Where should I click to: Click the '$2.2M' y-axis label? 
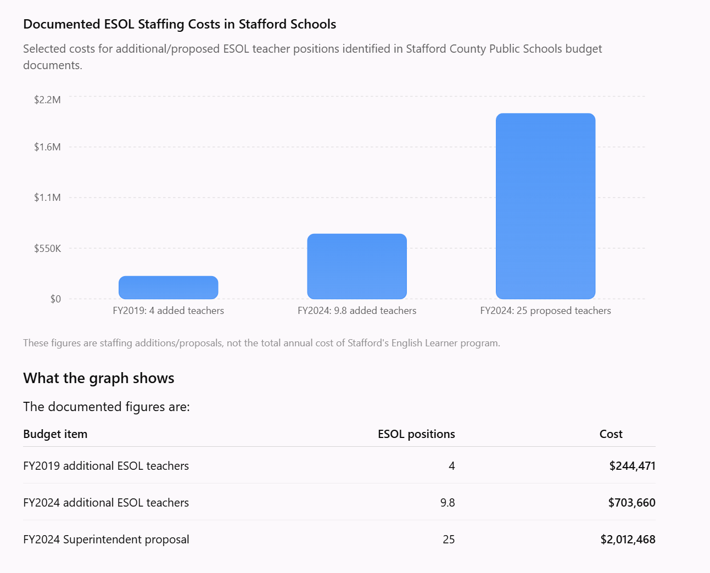point(47,99)
